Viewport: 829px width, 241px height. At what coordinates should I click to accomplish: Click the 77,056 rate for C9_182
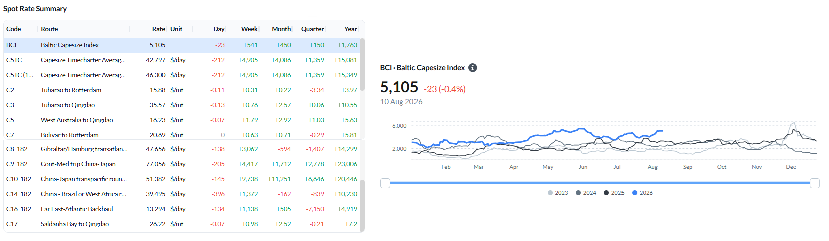pyautogui.click(x=156, y=164)
